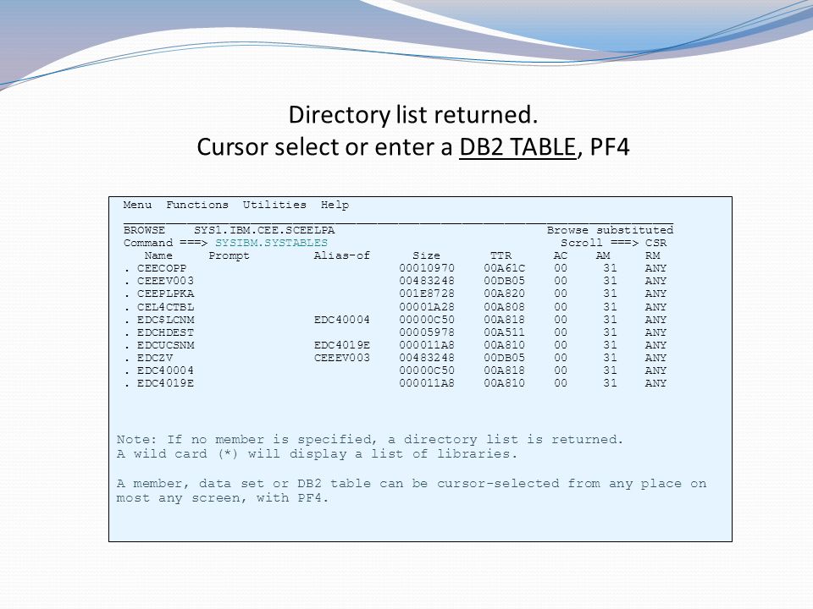Select member EDC4019E in Name column
Screen dimensions: 813x609
pos(165,383)
